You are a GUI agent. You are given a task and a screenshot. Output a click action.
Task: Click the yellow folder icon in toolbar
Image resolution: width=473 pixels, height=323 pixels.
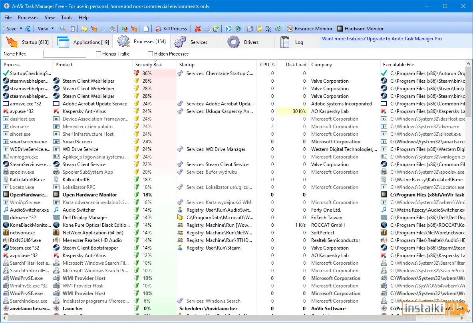click(x=85, y=29)
